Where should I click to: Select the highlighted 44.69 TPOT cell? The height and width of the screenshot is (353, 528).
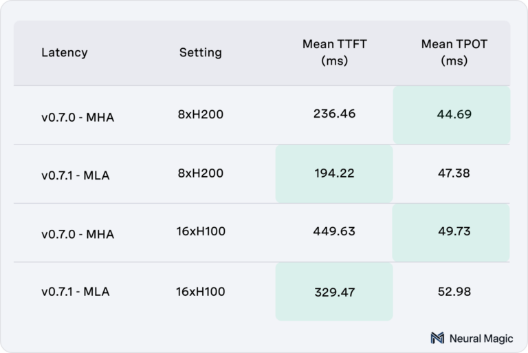pyautogui.click(x=452, y=115)
